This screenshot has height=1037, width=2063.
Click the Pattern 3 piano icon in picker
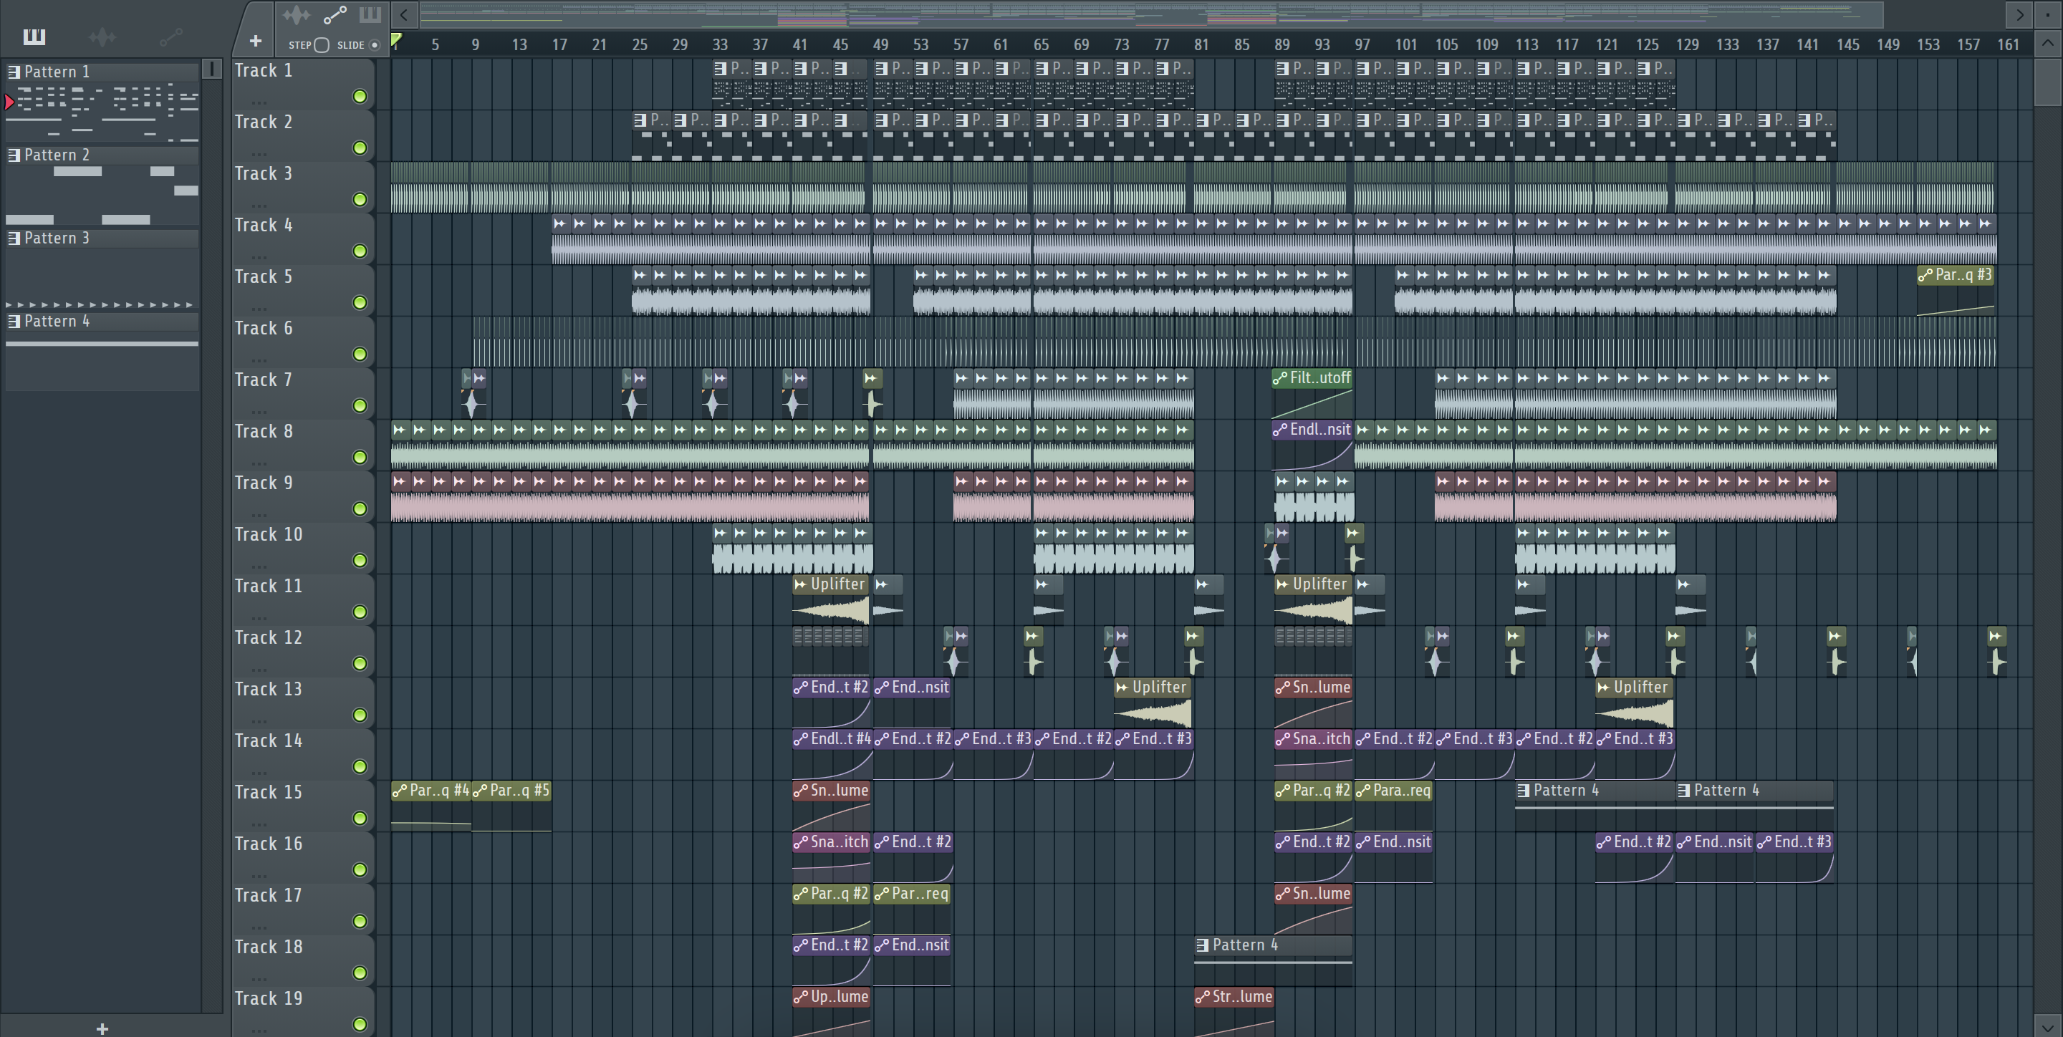pos(14,238)
